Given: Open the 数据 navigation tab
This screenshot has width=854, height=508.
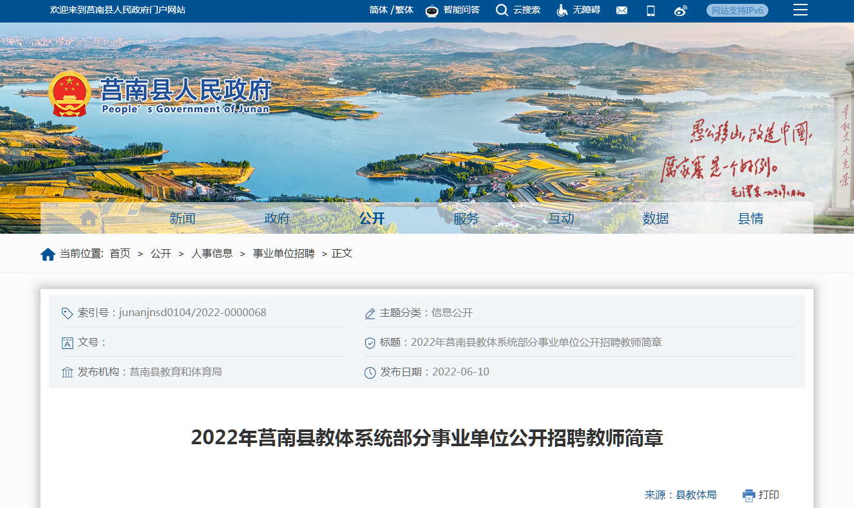Looking at the screenshot, I should (656, 218).
